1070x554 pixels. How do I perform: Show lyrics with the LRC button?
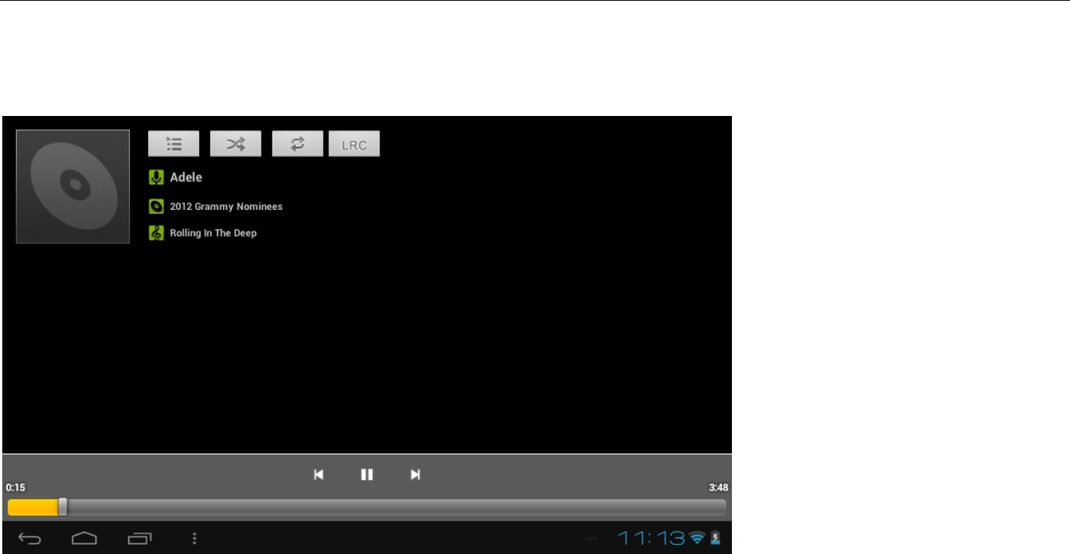tap(354, 143)
